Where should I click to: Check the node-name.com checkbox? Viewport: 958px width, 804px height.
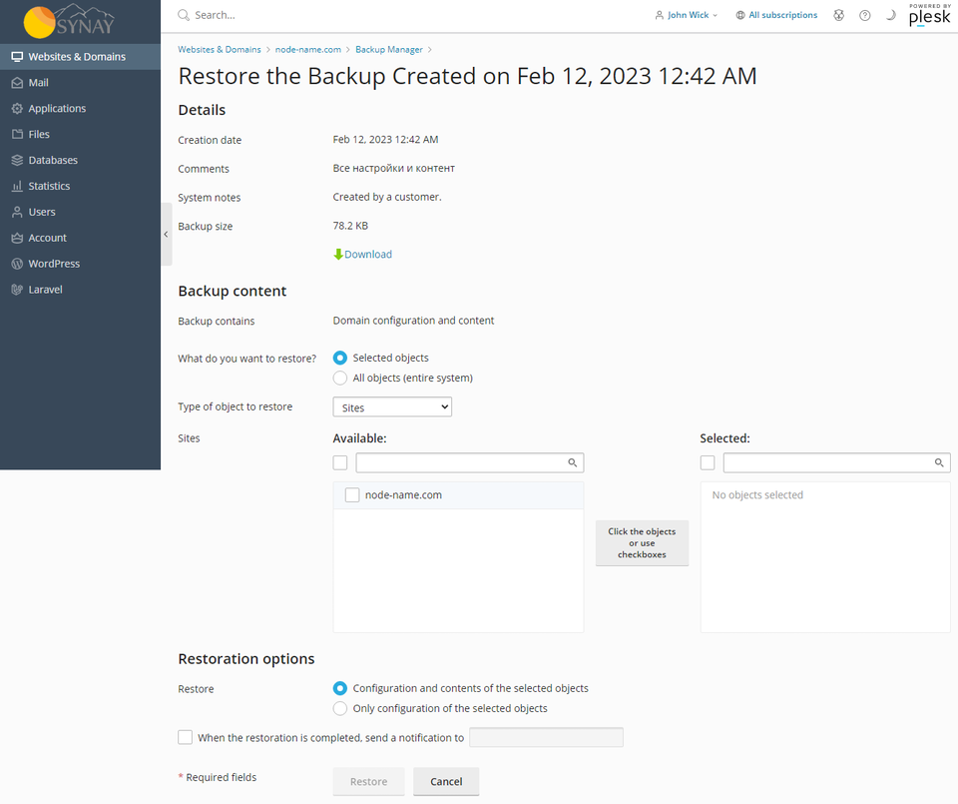coord(352,495)
